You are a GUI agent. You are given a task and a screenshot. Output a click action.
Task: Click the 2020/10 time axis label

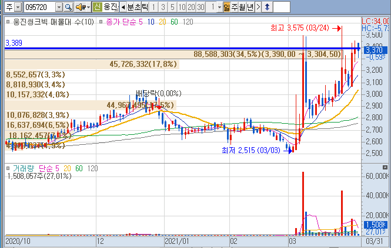coord(18,242)
